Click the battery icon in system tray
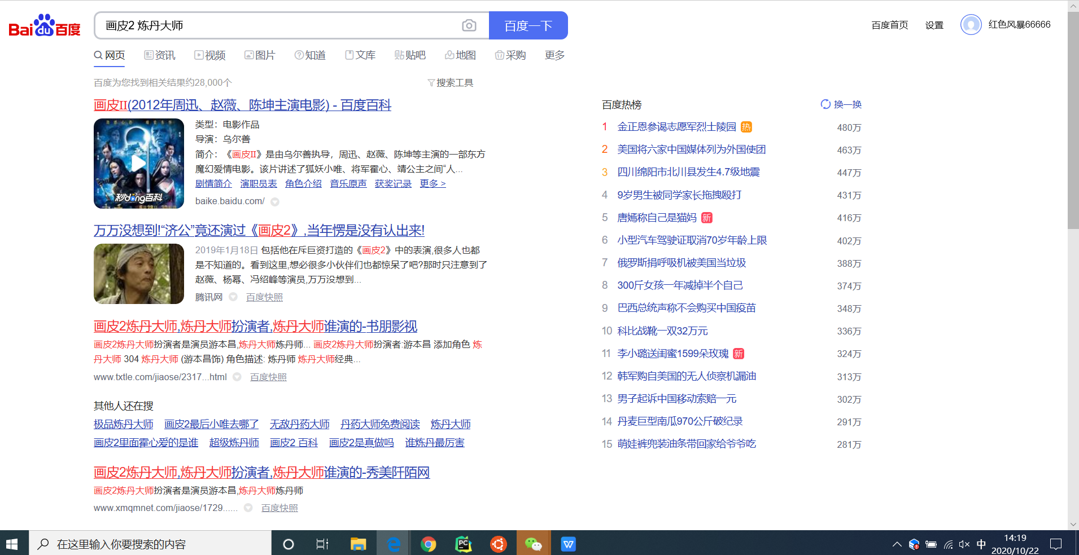 (931, 544)
